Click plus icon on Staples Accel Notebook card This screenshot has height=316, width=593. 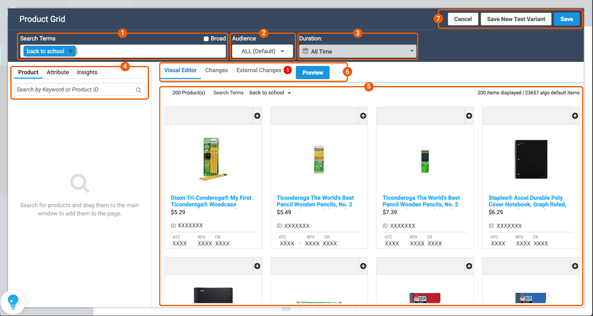pos(575,116)
